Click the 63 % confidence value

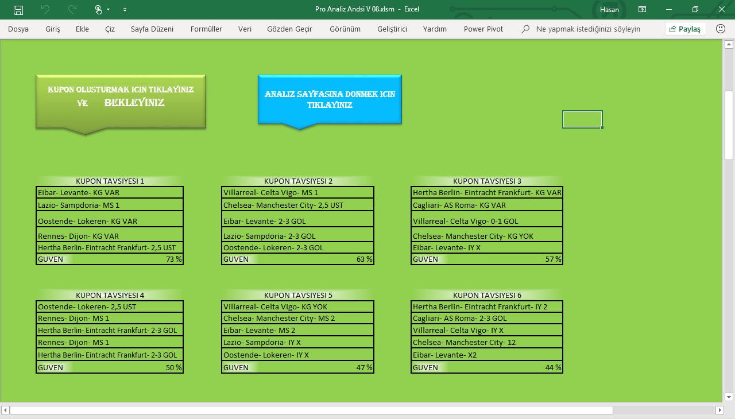click(x=364, y=259)
